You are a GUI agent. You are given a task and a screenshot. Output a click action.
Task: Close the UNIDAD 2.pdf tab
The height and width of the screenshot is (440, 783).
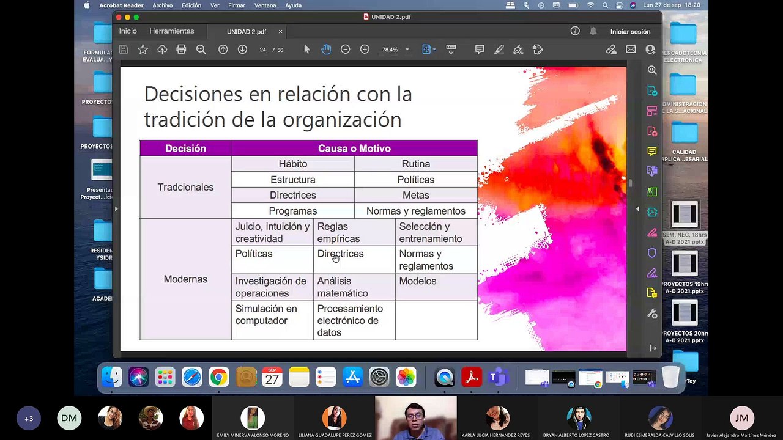tap(281, 32)
